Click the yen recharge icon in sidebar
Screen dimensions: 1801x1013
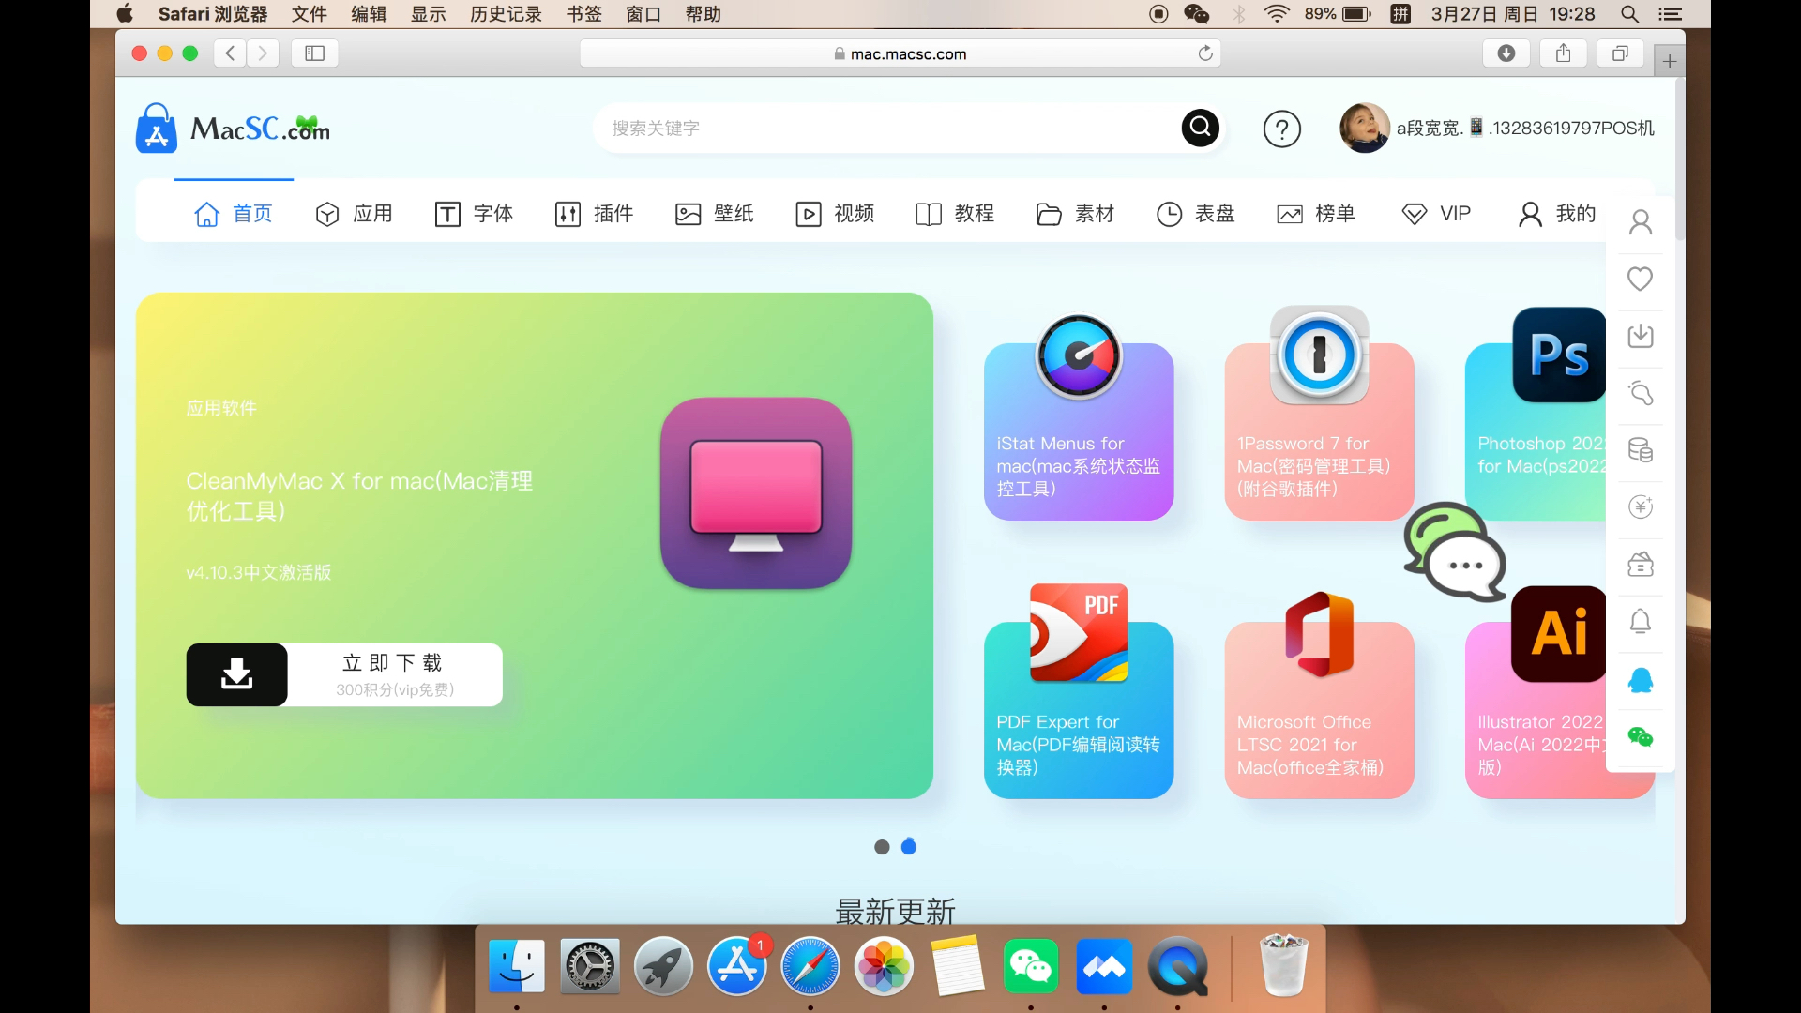tap(1640, 507)
